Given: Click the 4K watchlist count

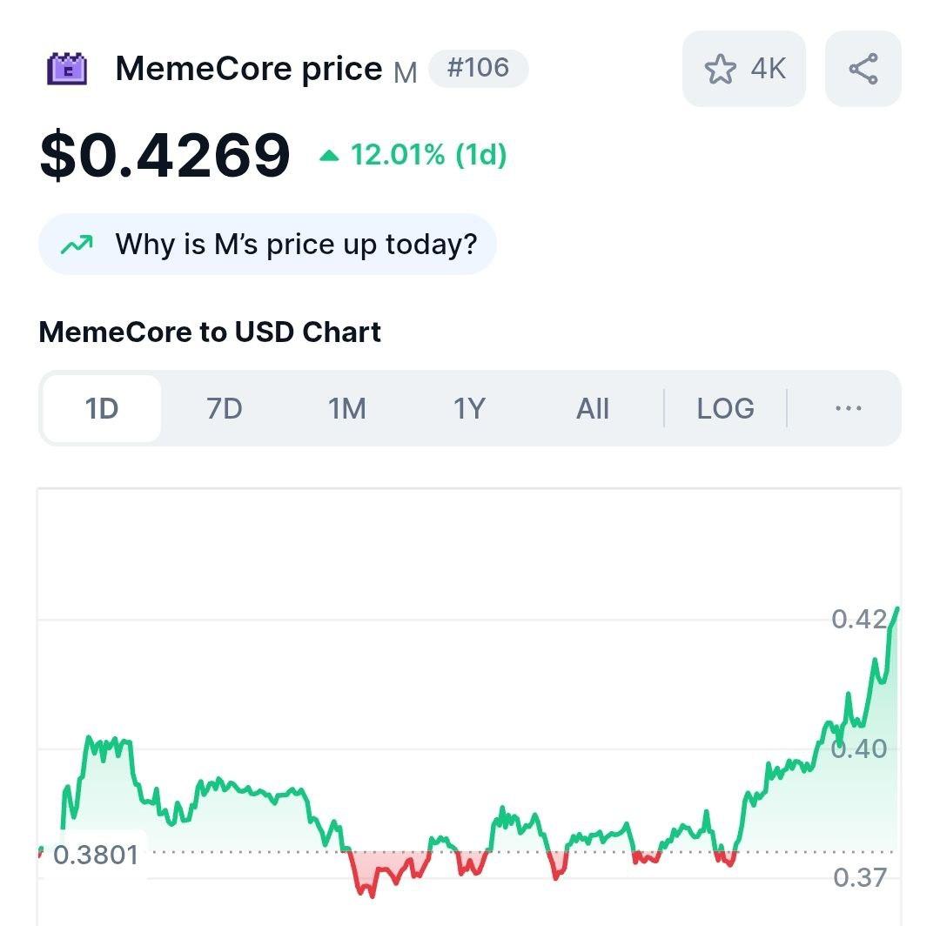Looking at the screenshot, I should [x=769, y=69].
